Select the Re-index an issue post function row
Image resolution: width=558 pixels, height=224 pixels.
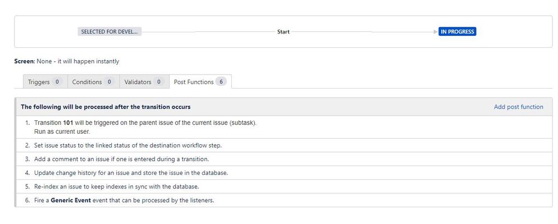coord(284,186)
